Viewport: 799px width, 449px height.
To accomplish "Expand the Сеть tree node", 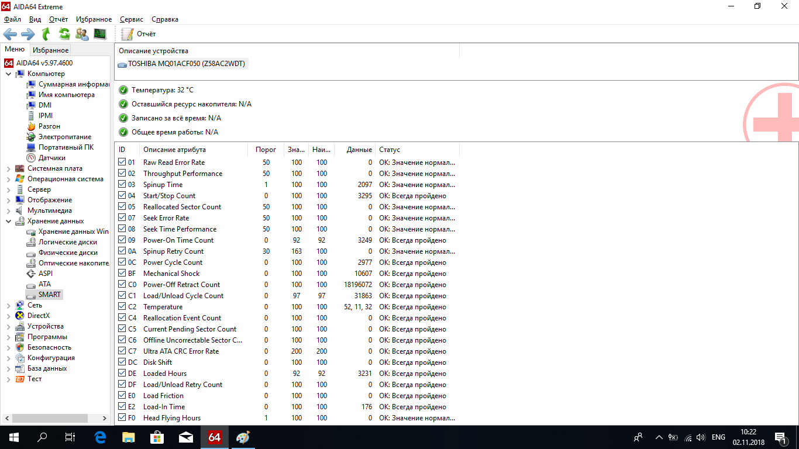I will click(x=8, y=305).
